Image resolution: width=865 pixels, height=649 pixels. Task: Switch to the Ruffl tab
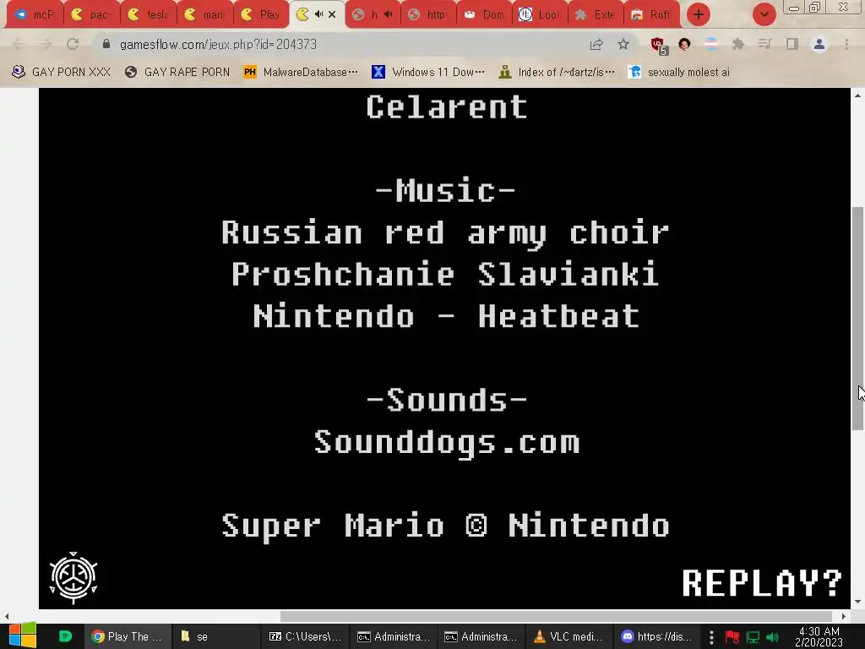tap(652, 15)
